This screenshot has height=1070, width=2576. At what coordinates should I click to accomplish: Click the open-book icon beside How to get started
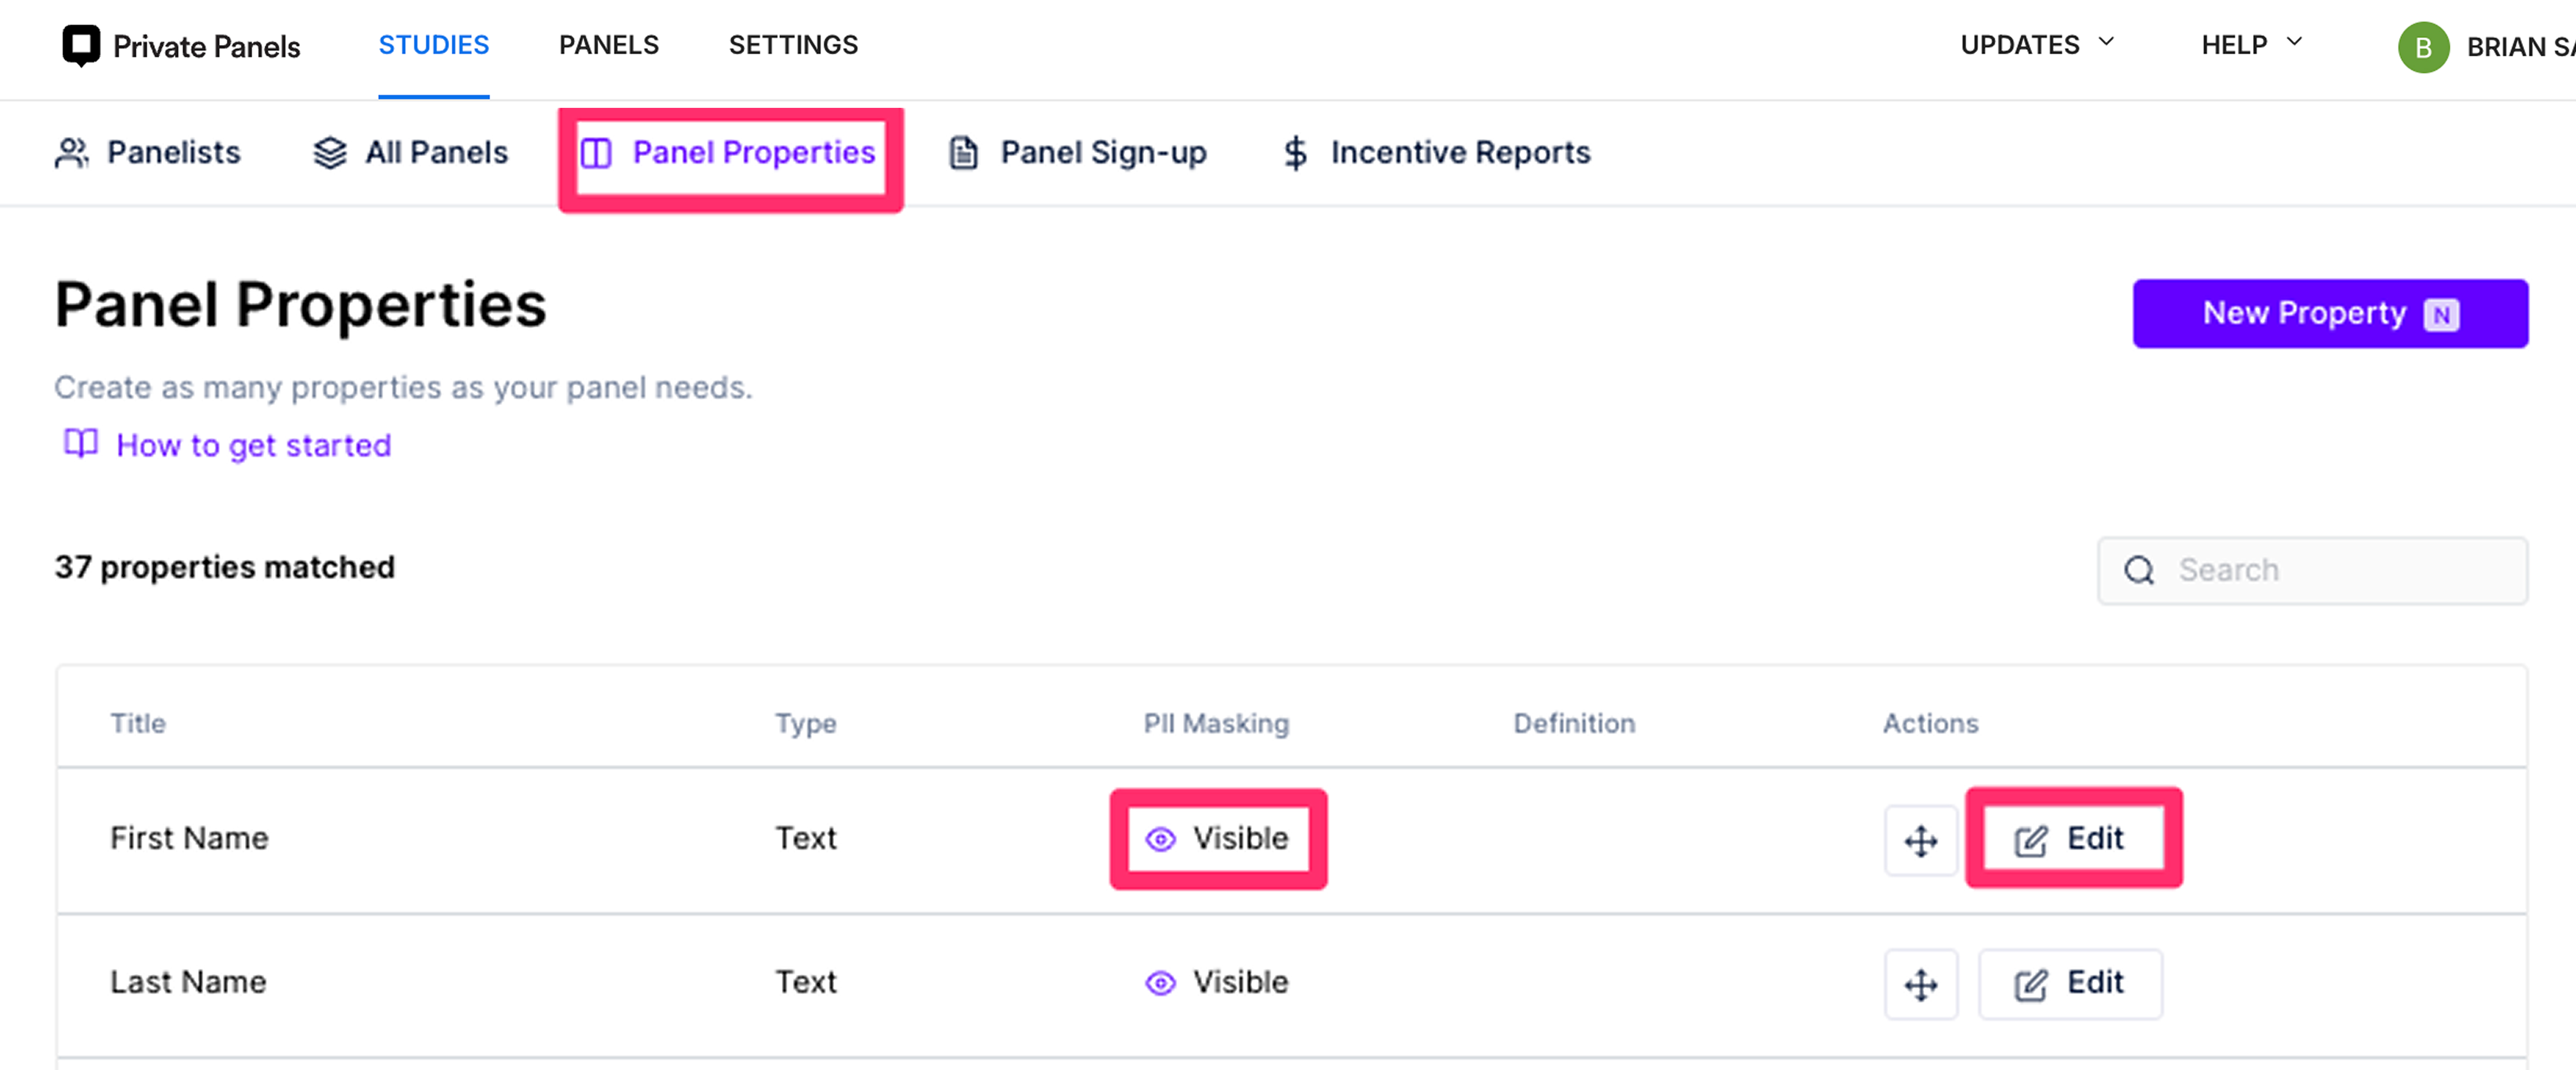[81, 443]
